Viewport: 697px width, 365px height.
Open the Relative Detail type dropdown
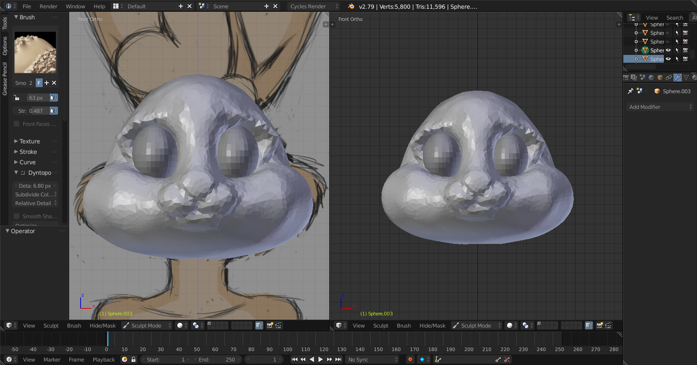point(36,203)
